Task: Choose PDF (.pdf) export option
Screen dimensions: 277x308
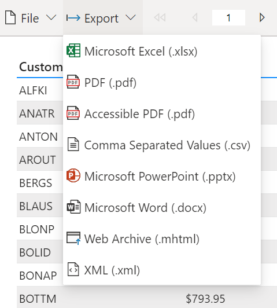Action: coord(162,82)
